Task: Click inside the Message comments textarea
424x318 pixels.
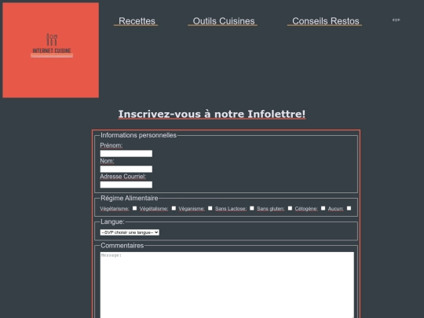Action: pyautogui.click(x=227, y=285)
